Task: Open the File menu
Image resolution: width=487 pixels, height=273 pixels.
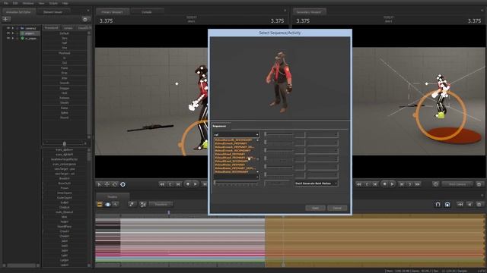Action: (6, 3)
